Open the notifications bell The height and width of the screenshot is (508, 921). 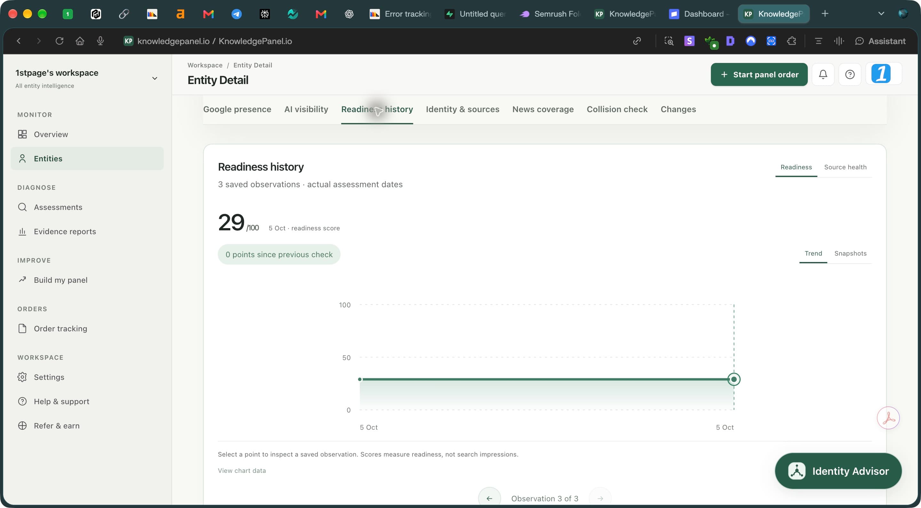(x=823, y=74)
